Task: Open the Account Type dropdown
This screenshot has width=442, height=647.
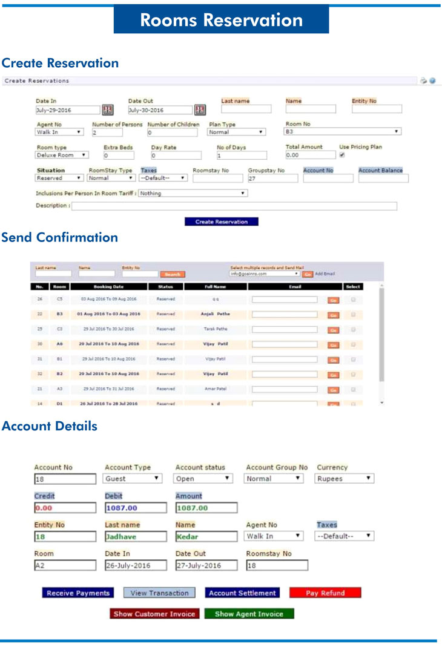Action: tap(132, 479)
